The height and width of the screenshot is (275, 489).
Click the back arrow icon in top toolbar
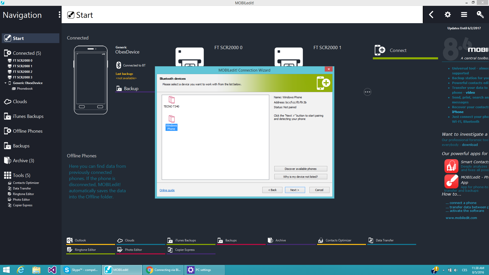(x=431, y=15)
